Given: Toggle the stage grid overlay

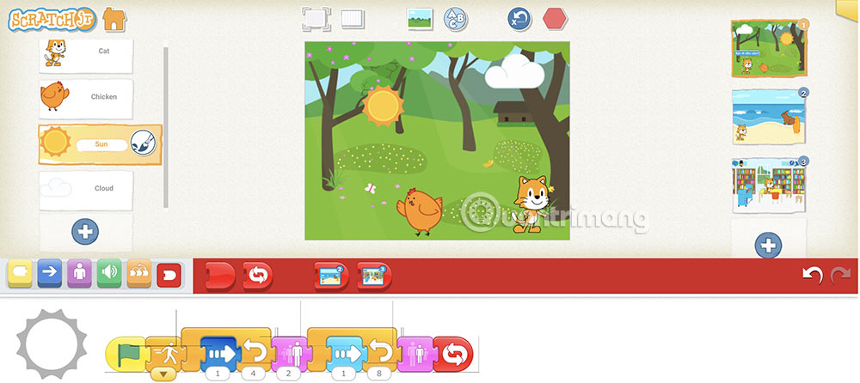Looking at the screenshot, I should click(352, 19).
